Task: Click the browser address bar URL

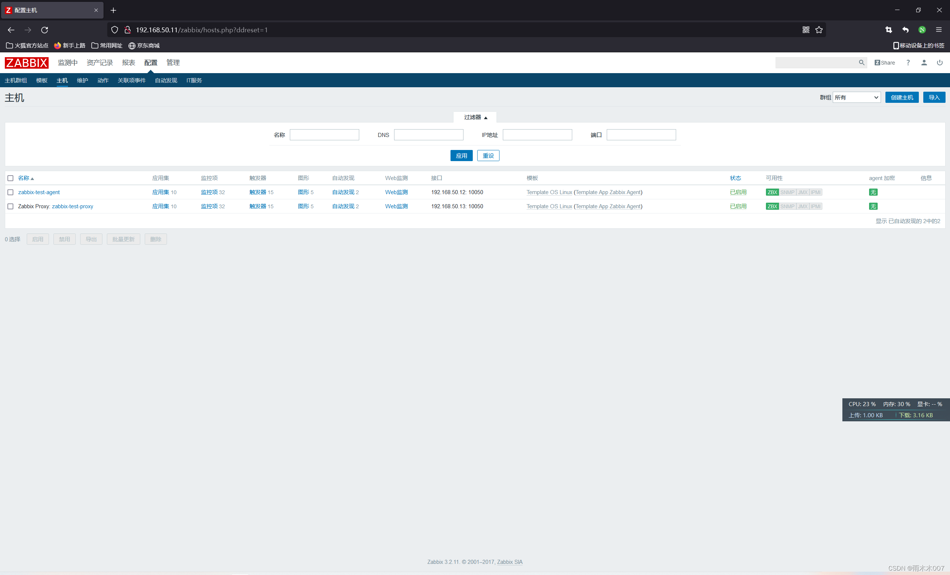Action: point(202,30)
